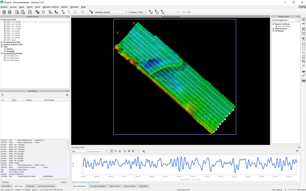Screen dimensions: 306x191
Task: Click the home icon in Time Series Editor
Action: (120, 151)
